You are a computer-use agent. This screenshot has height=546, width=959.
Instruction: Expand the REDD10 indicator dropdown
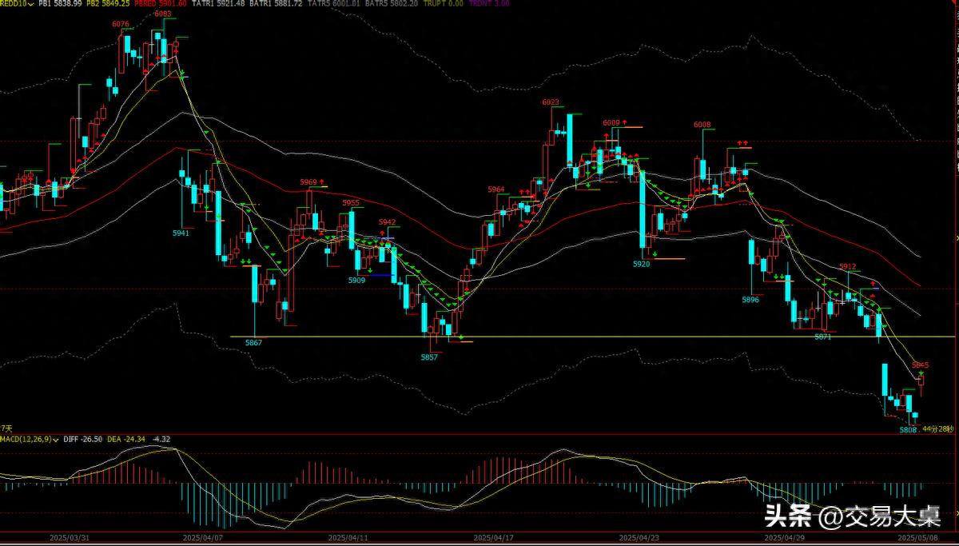tap(30, 4)
